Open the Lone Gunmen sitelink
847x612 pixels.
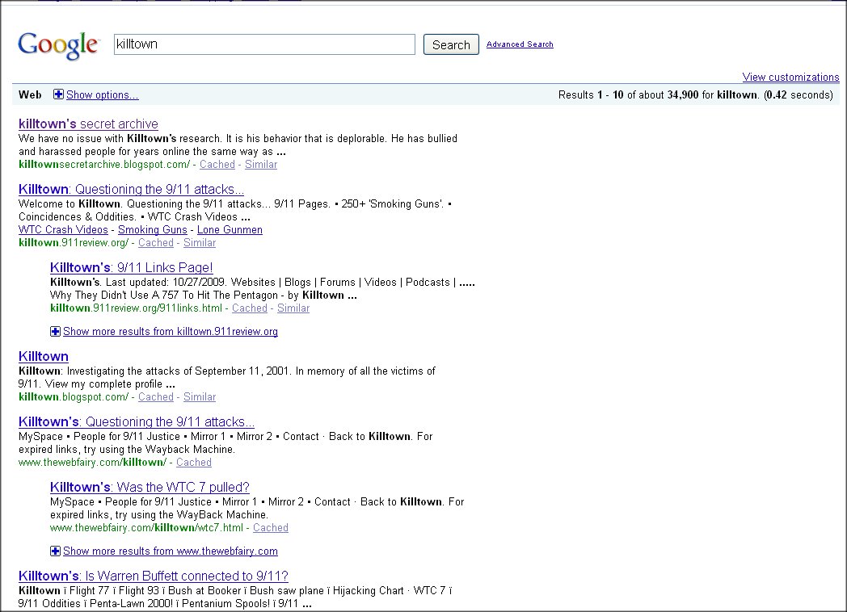(230, 230)
